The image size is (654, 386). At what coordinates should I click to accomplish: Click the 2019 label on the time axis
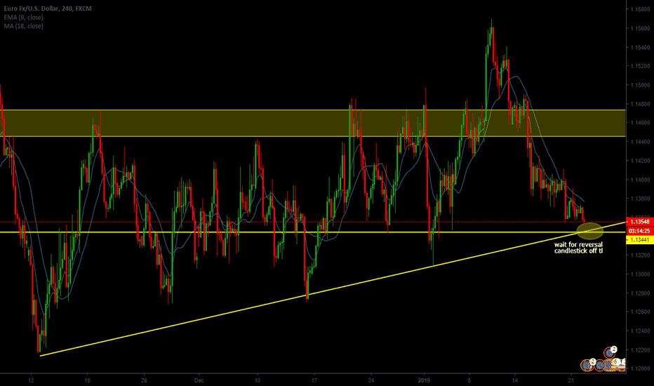(424, 380)
